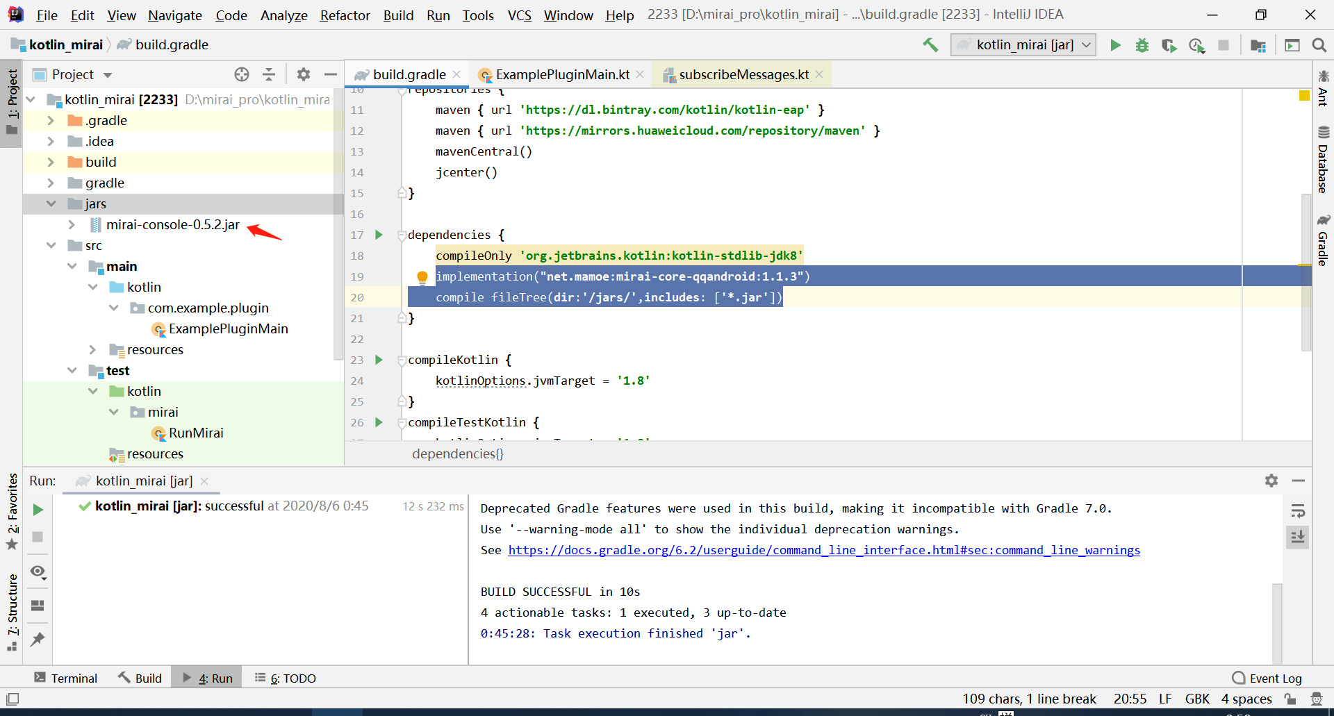Toggle tool window bars in bottom-left corner
Screen dimensions: 1334x716
(x=13, y=699)
